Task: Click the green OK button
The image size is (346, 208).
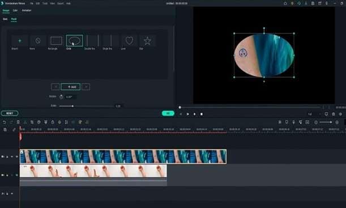Action: [168, 113]
